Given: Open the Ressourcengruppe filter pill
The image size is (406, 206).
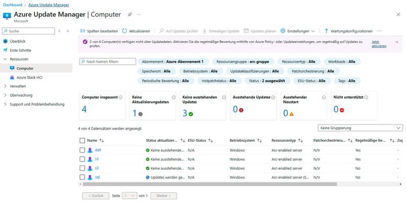Looking at the screenshot, I should [243, 62].
